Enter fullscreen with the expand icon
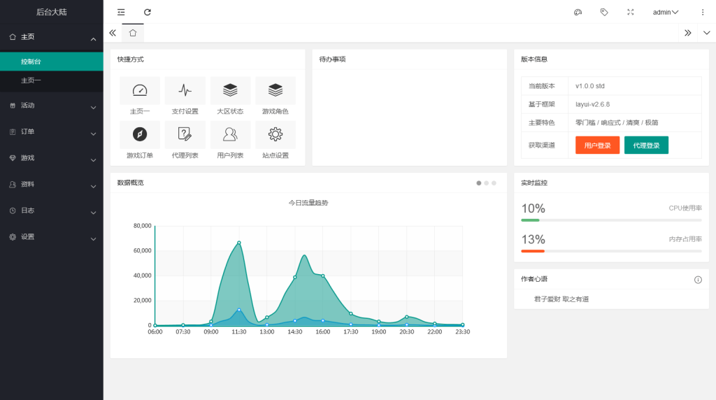716x400 pixels. (631, 13)
